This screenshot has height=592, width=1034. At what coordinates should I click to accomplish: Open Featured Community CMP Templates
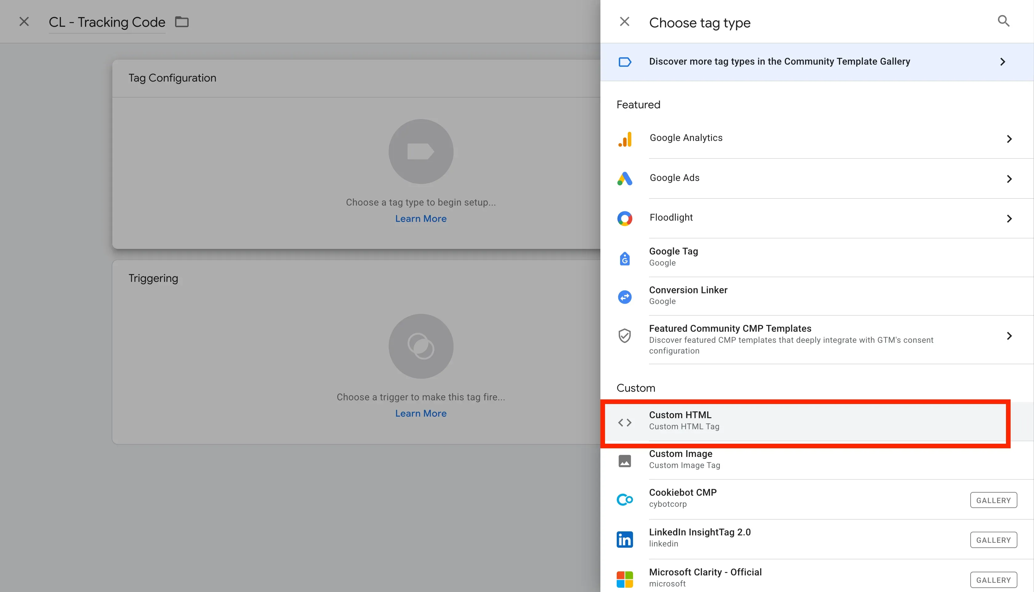pos(817,339)
